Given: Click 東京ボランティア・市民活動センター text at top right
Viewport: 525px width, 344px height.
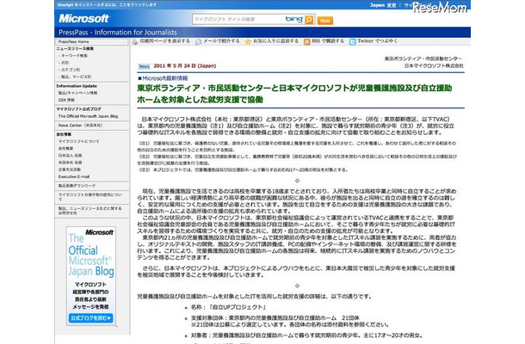Looking at the screenshot, I should (423, 58).
